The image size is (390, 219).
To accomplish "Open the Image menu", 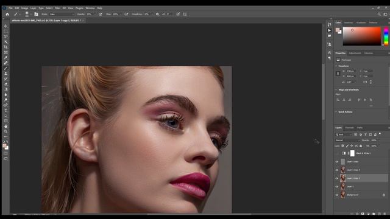I will pyautogui.click(x=24, y=8).
